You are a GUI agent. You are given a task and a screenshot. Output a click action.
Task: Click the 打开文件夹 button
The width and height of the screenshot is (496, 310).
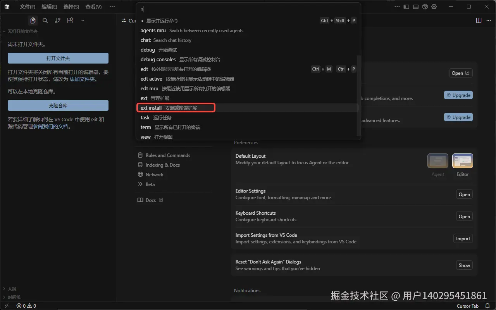tap(58, 58)
